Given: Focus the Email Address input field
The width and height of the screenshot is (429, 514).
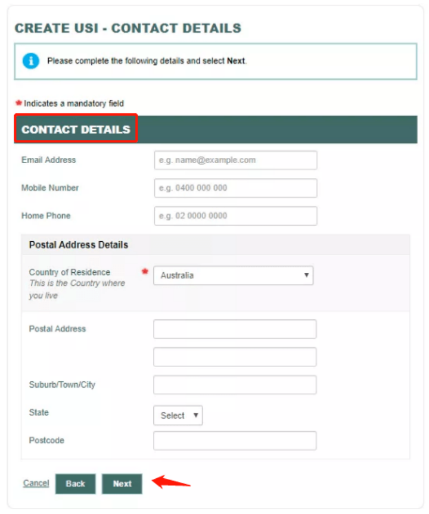Looking at the screenshot, I should coord(235,160).
